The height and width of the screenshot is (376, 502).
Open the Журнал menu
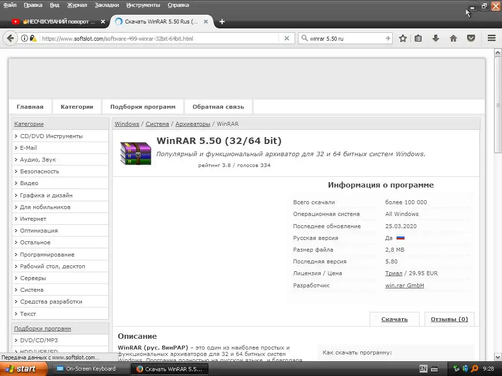tap(77, 5)
